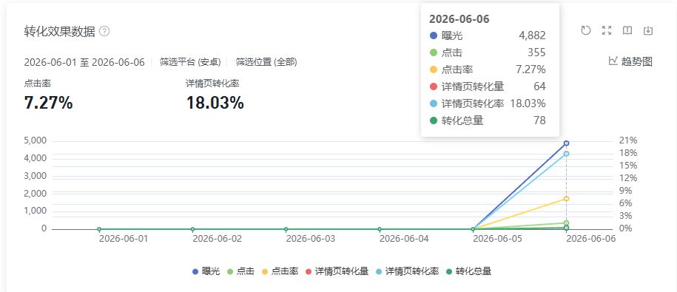Click the 详情页转化率 data point on 2026-06-06

(x=567, y=154)
